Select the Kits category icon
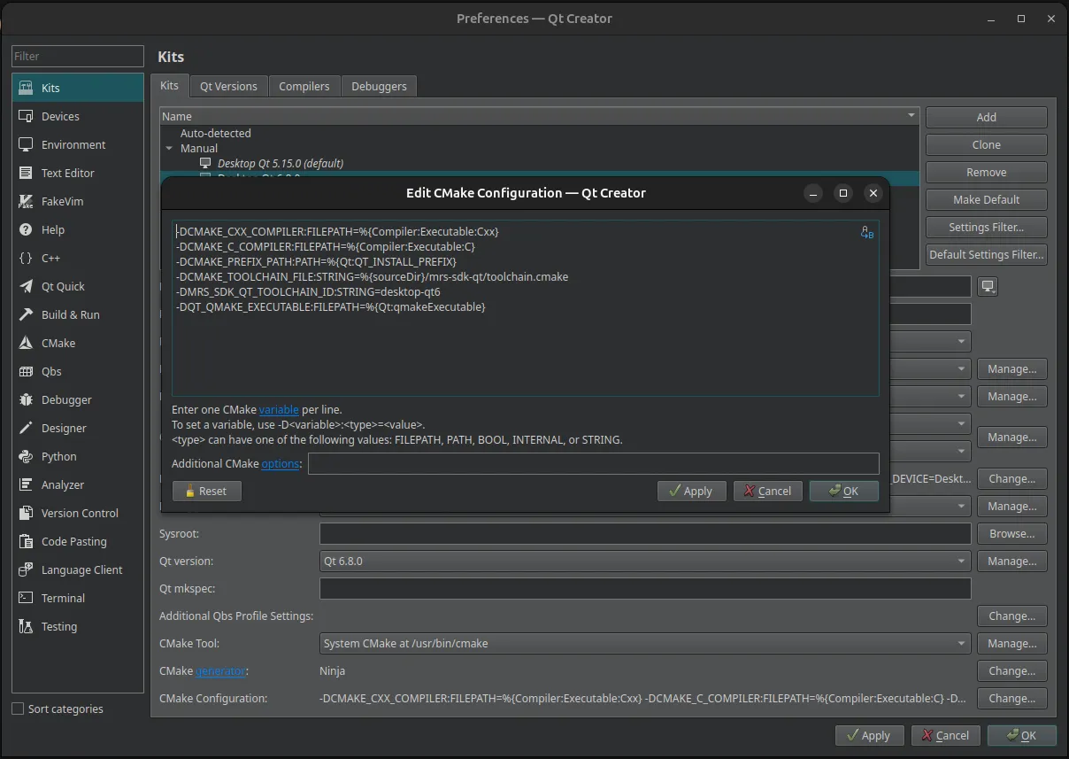This screenshot has width=1069, height=759. [x=26, y=88]
